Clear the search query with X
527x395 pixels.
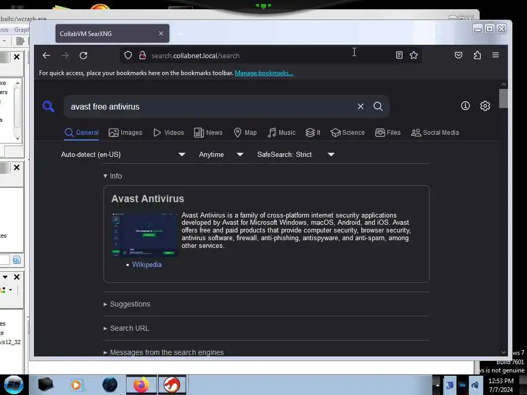pos(361,106)
